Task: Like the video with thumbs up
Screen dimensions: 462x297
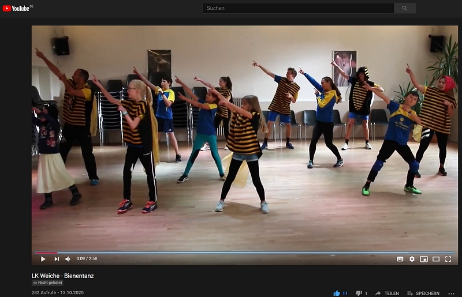Action: tap(337, 293)
